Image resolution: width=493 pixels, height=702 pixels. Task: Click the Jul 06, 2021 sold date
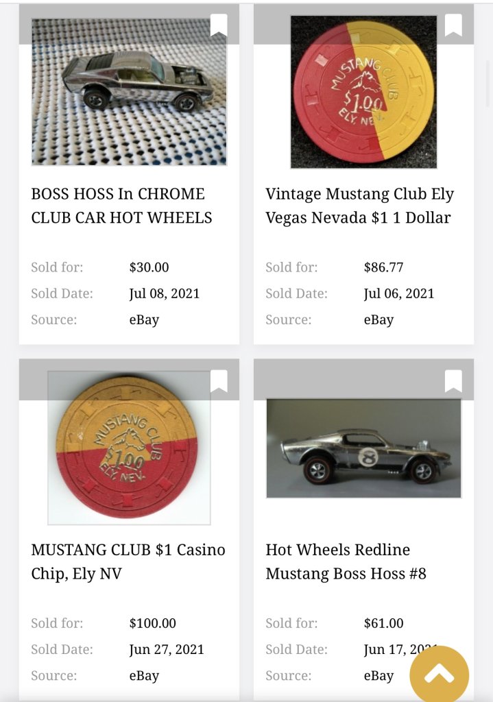point(399,293)
